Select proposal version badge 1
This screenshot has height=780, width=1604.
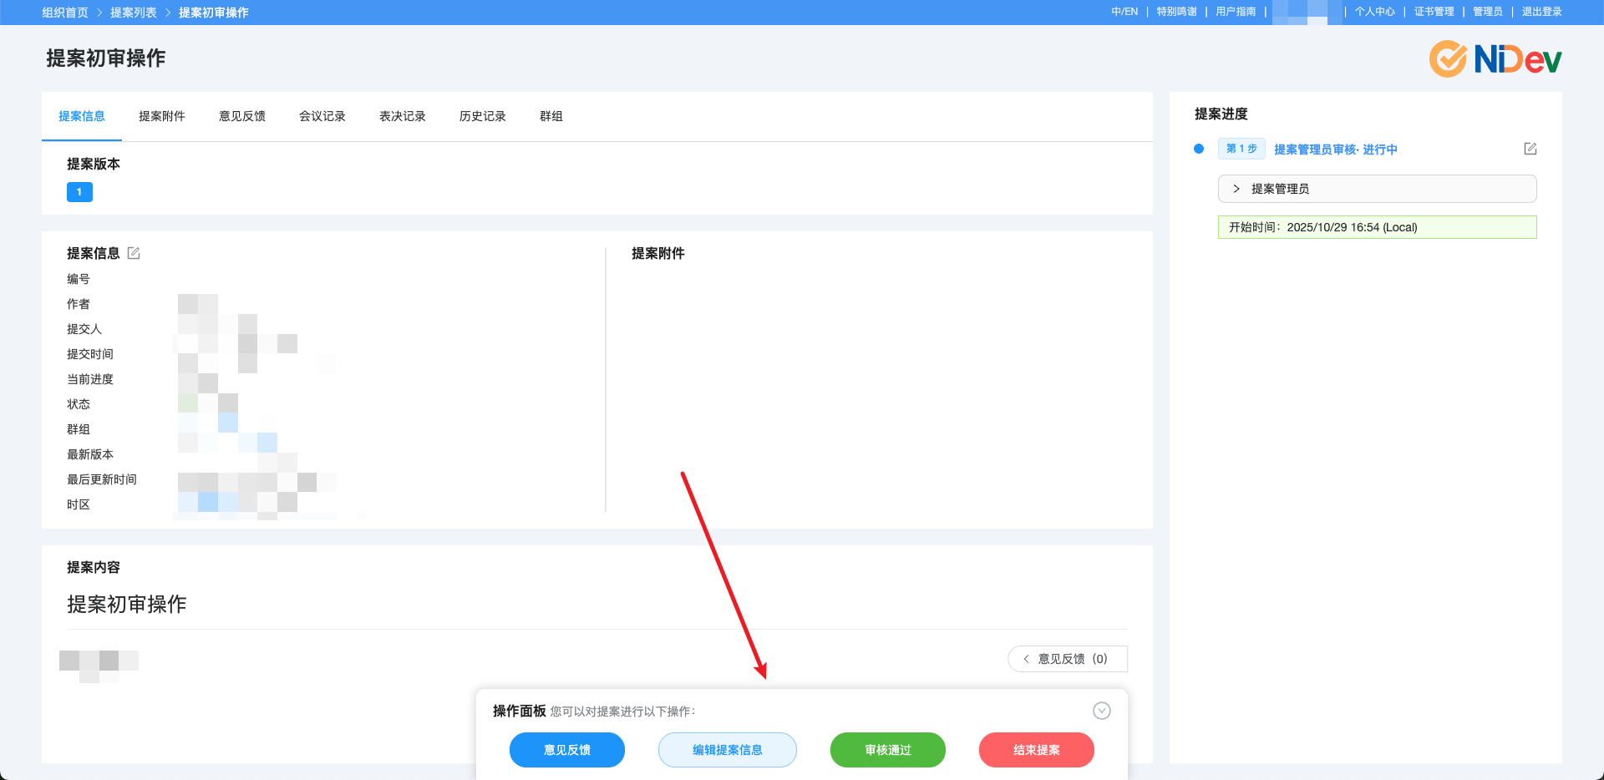point(79,191)
